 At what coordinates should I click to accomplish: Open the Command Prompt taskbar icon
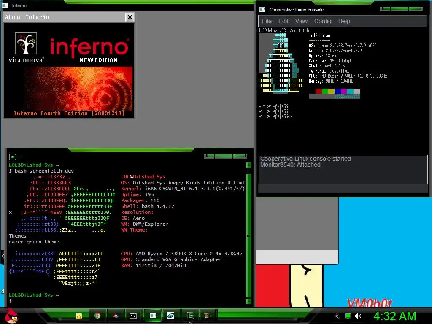coord(133,316)
